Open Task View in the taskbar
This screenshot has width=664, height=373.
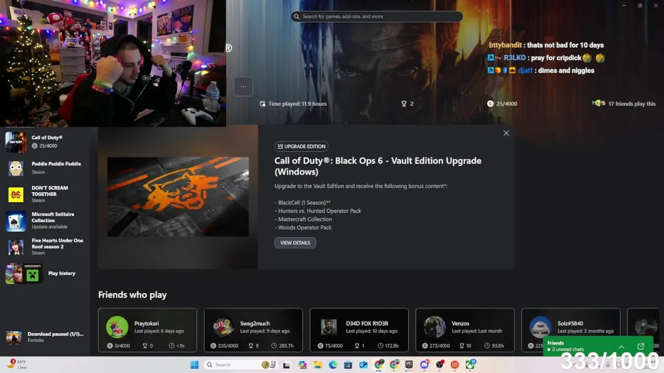coord(286,365)
